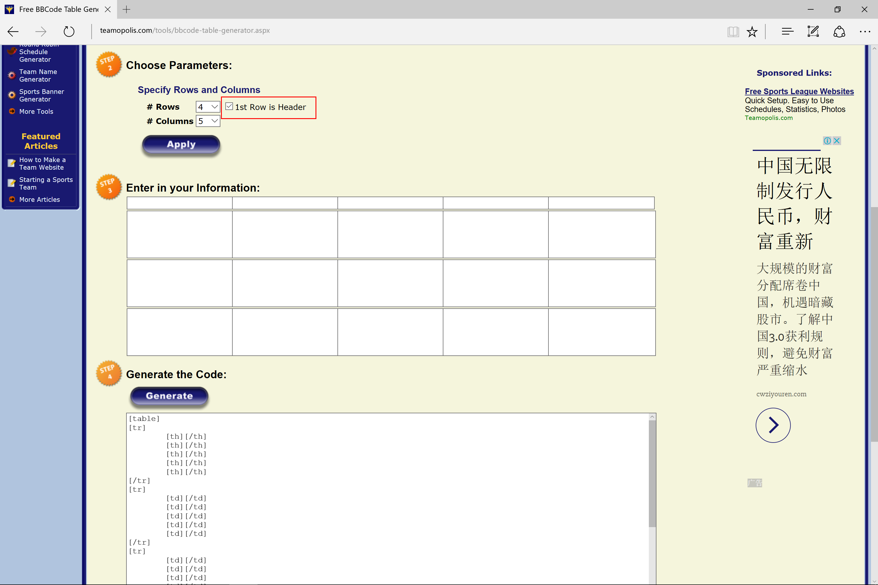
Task: Click Make a Web Note icon
Action: click(x=813, y=32)
